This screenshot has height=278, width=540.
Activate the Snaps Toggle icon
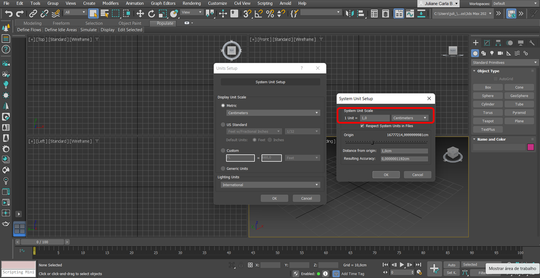pyautogui.click(x=246, y=13)
